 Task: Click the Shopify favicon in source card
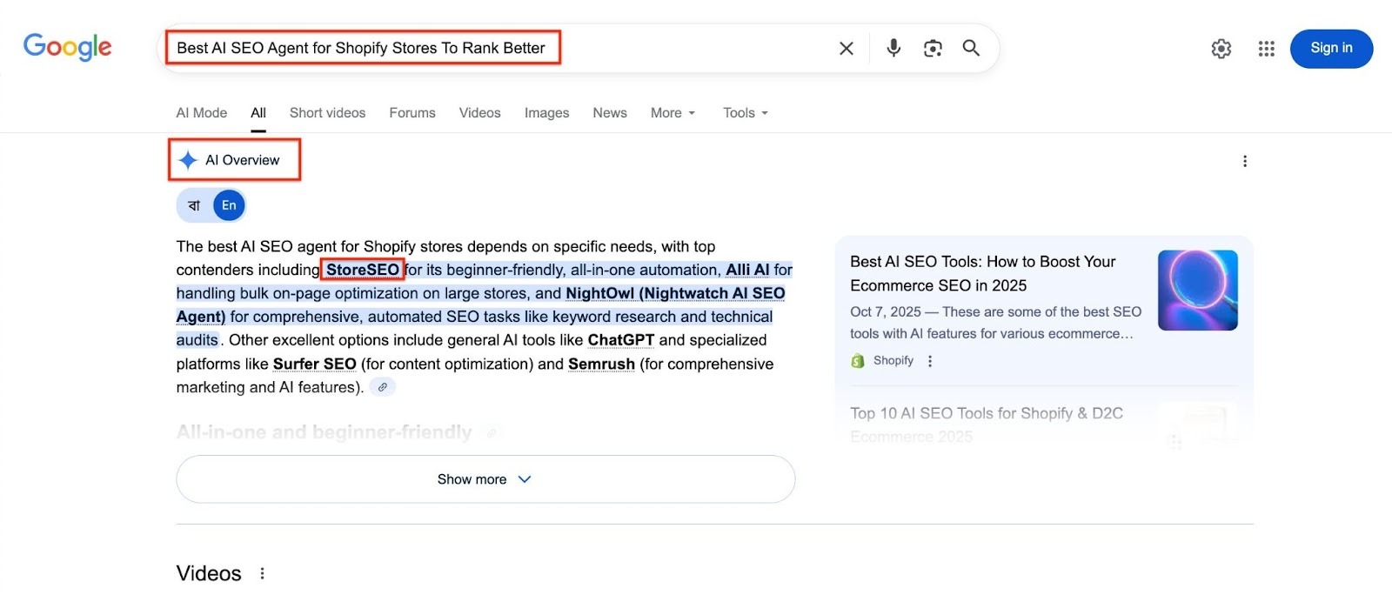click(858, 361)
